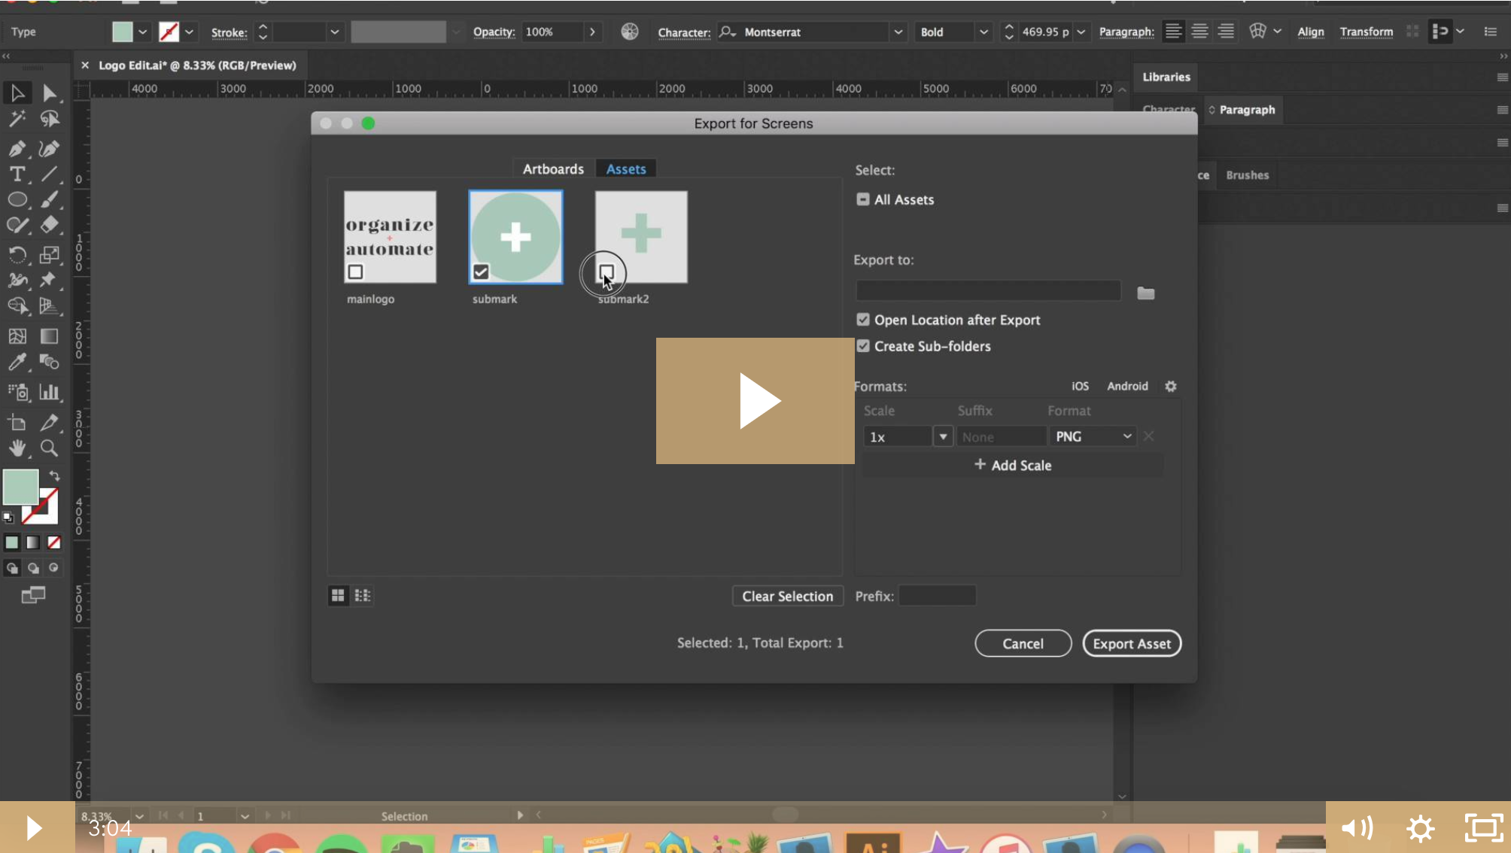Switch to large thumbnail view
The width and height of the screenshot is (1511, 853).
coord(338,596)
